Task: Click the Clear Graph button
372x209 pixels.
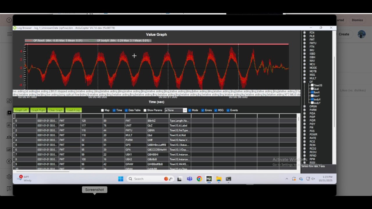Action: pos(56,110)
